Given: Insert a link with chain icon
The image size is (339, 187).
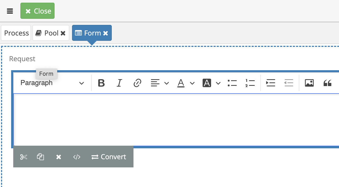Looking at the screenshot, I should coord(137,83).
